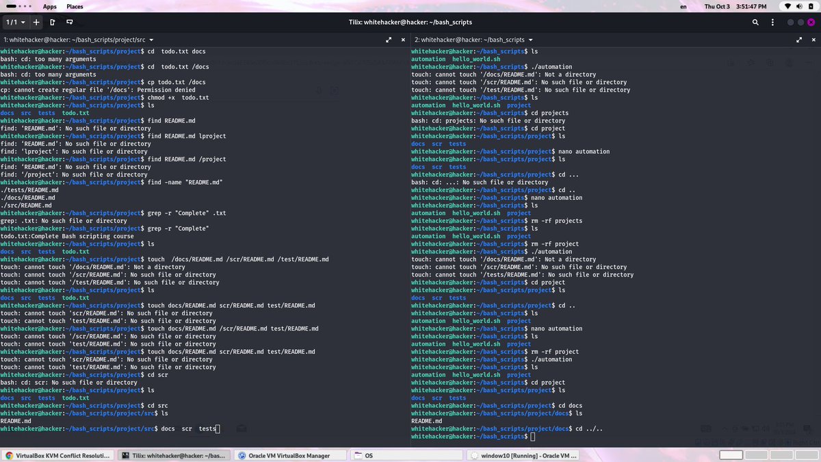This screenshot has height=462, width=821.
Task: Click the network indicator in the top bar
Action: coord(787,6)
